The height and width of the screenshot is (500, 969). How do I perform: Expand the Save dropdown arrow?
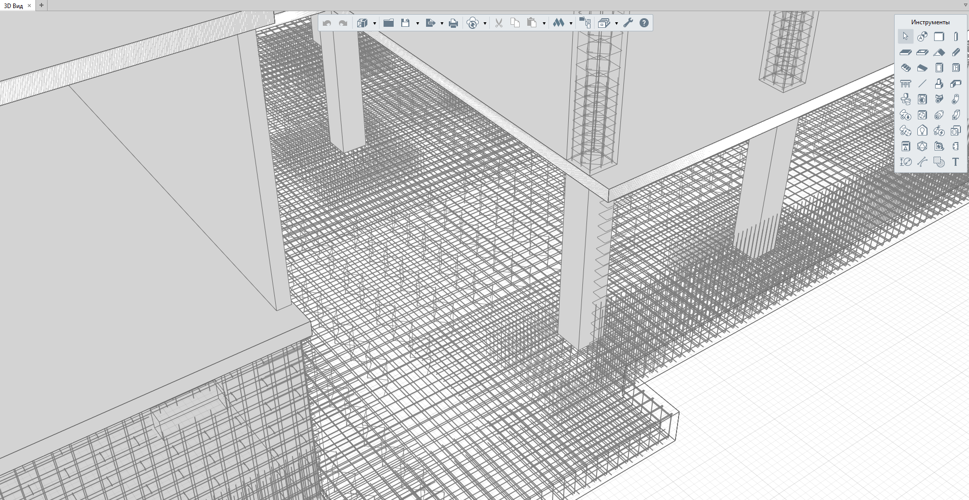(x=417, y=24)
